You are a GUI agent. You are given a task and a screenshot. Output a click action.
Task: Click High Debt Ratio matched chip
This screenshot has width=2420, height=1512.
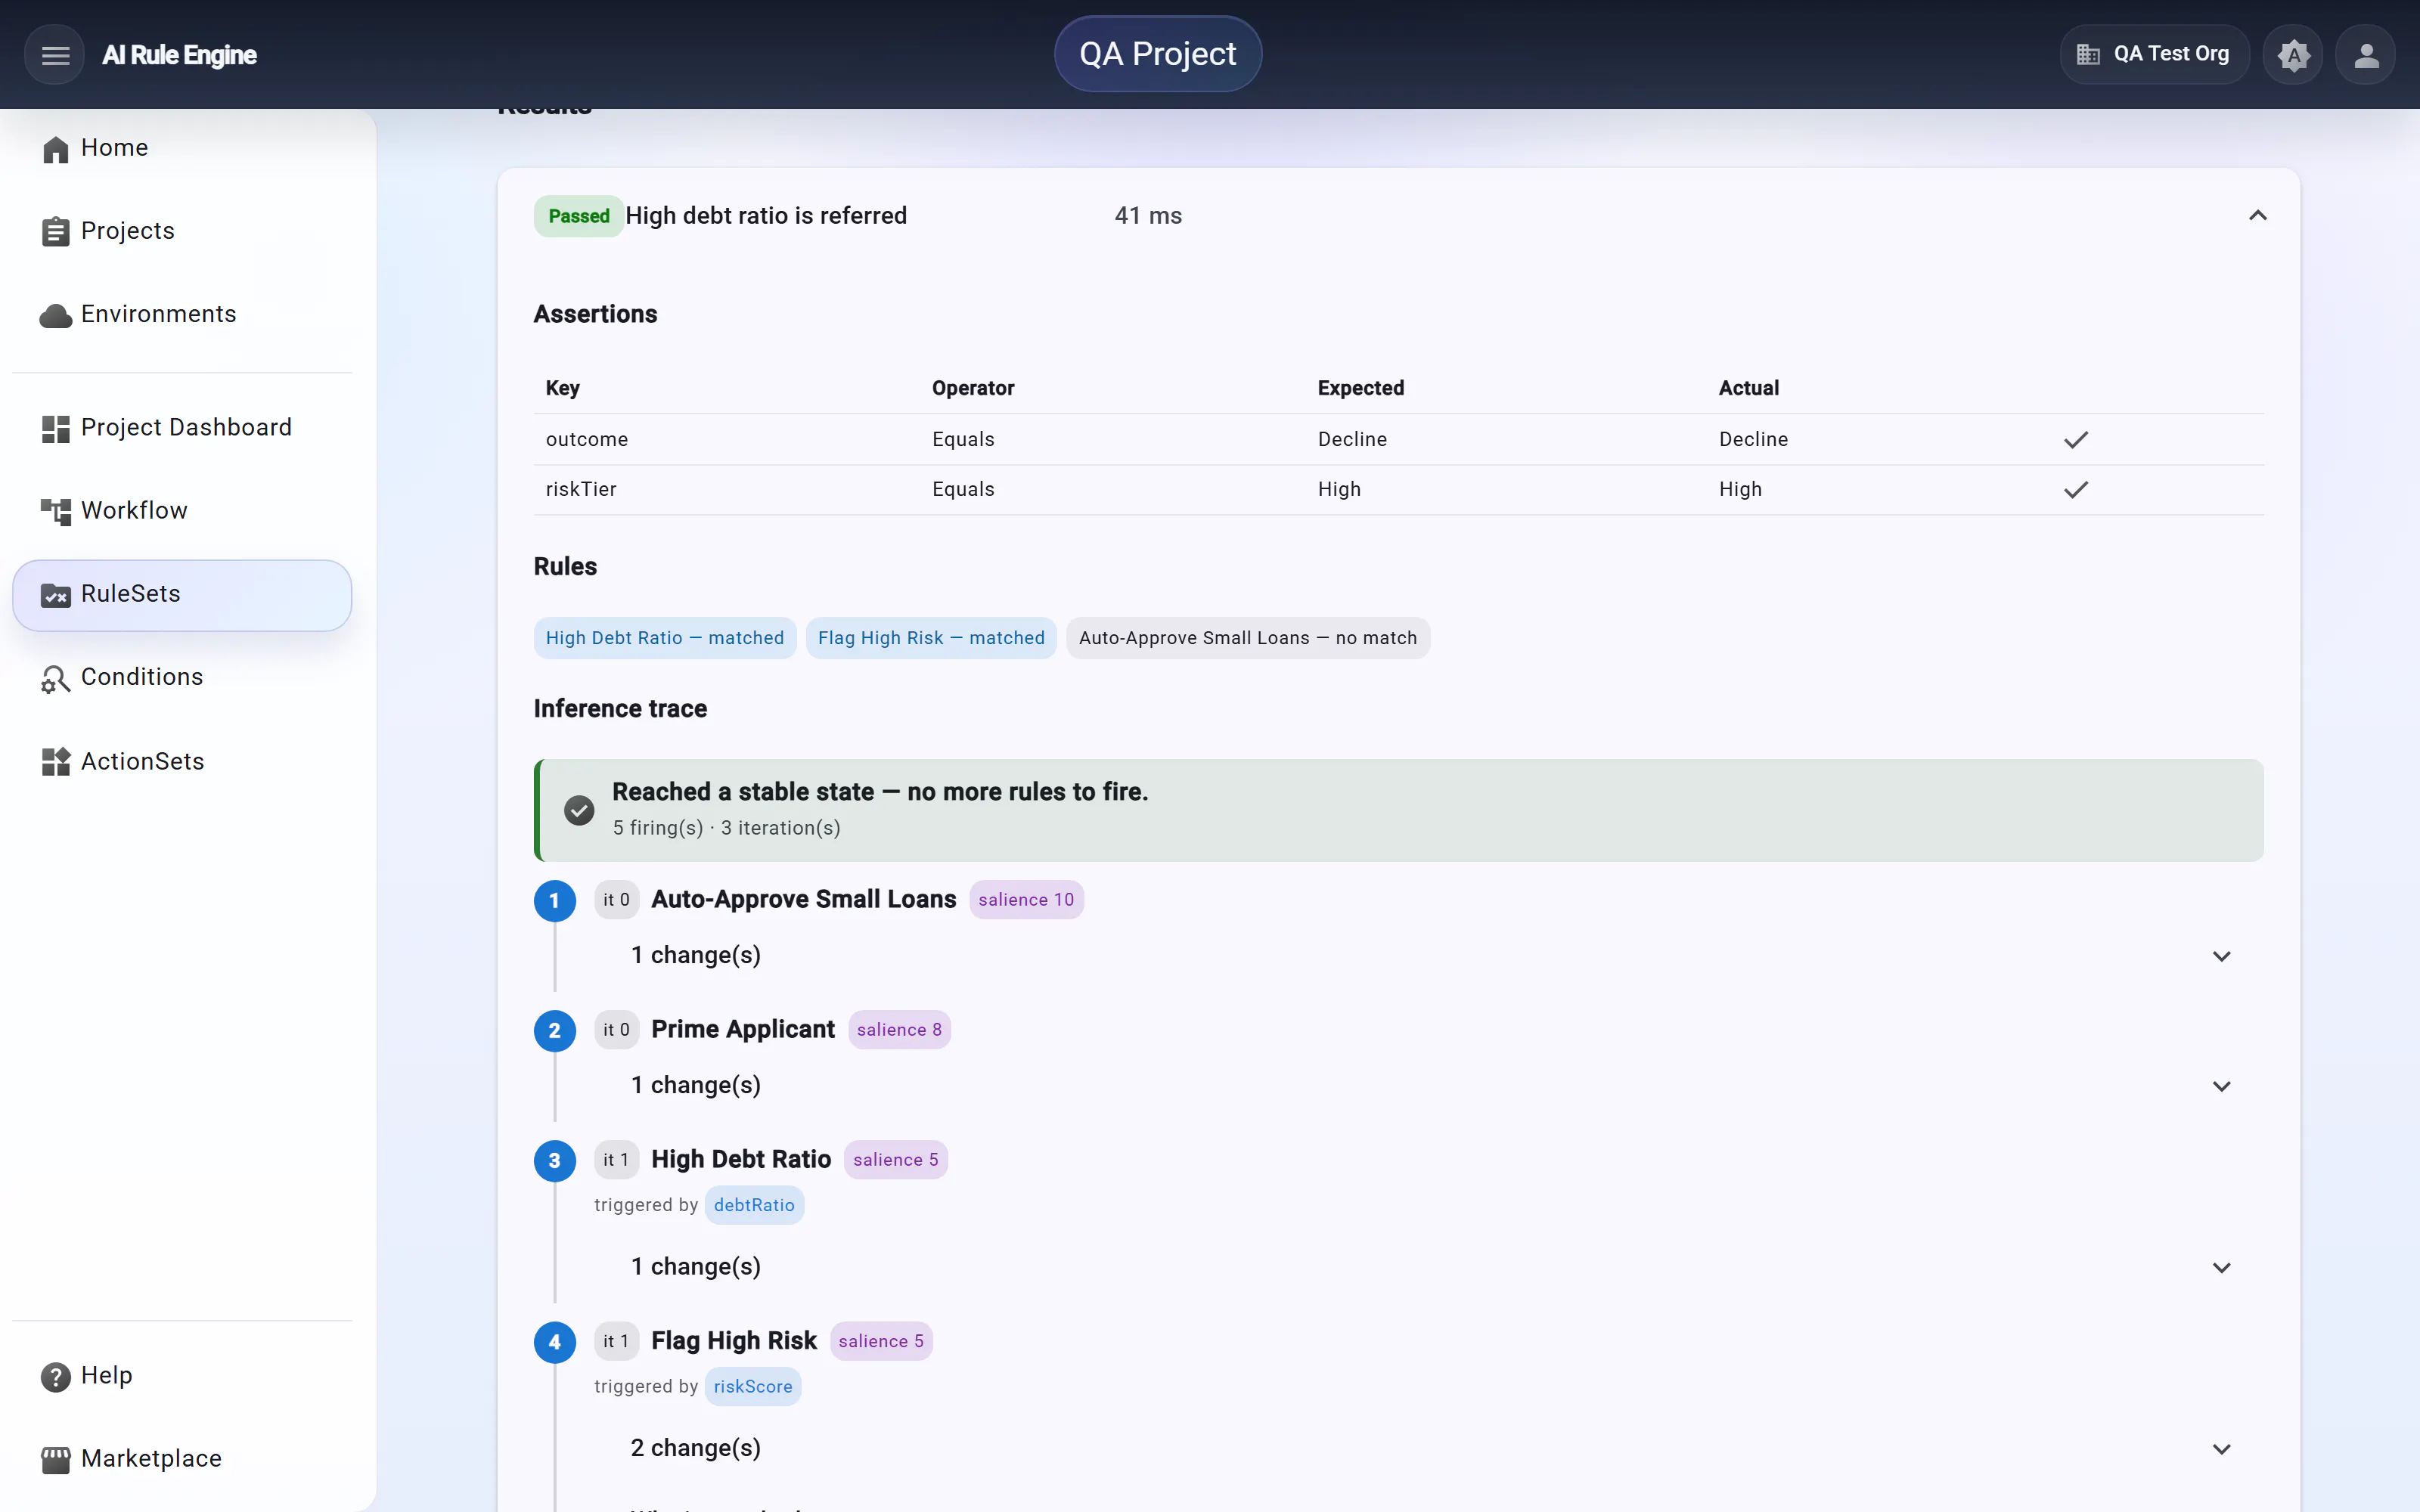(x=665, y=638)
